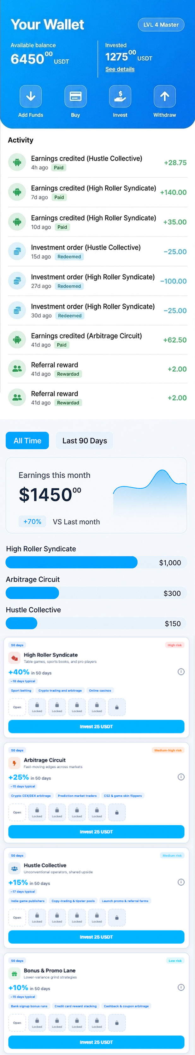Switch to the Last 90 Days tab
The height and width of the screenshot is (1055, 195).
(84, 441)
